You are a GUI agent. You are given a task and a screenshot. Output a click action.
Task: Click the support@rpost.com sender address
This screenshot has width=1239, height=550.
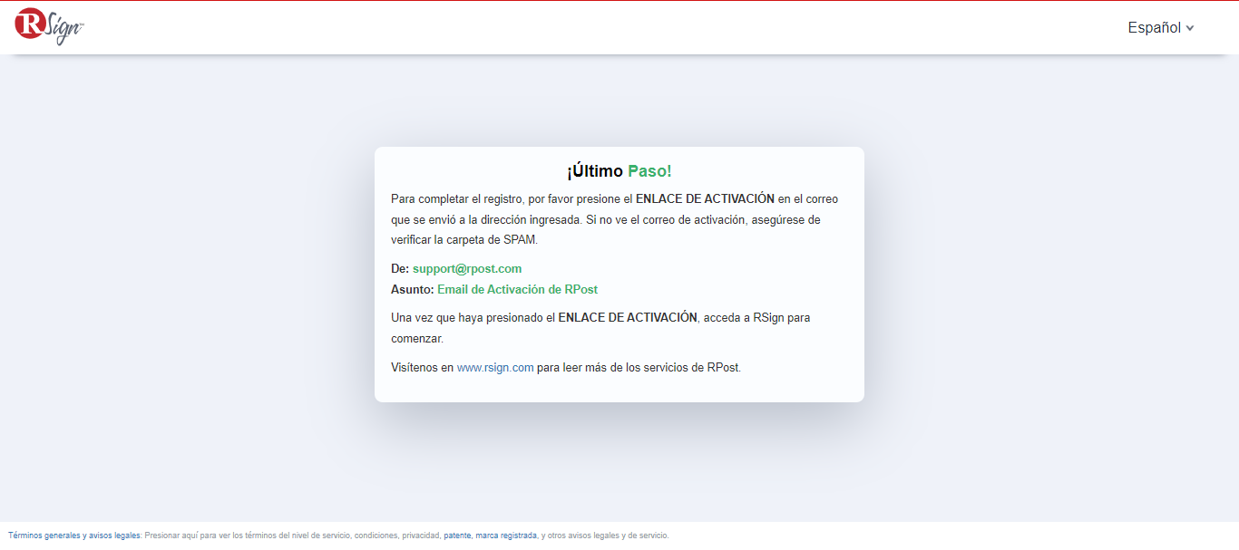467,269
